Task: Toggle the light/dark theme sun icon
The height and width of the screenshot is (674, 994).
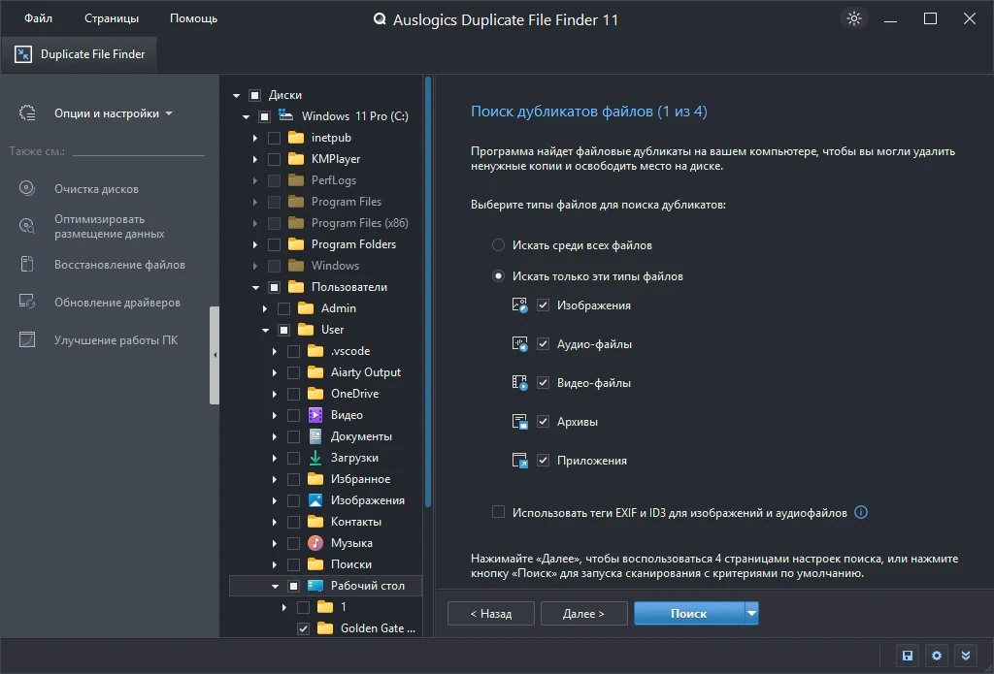Action: [x=854, y=18]
